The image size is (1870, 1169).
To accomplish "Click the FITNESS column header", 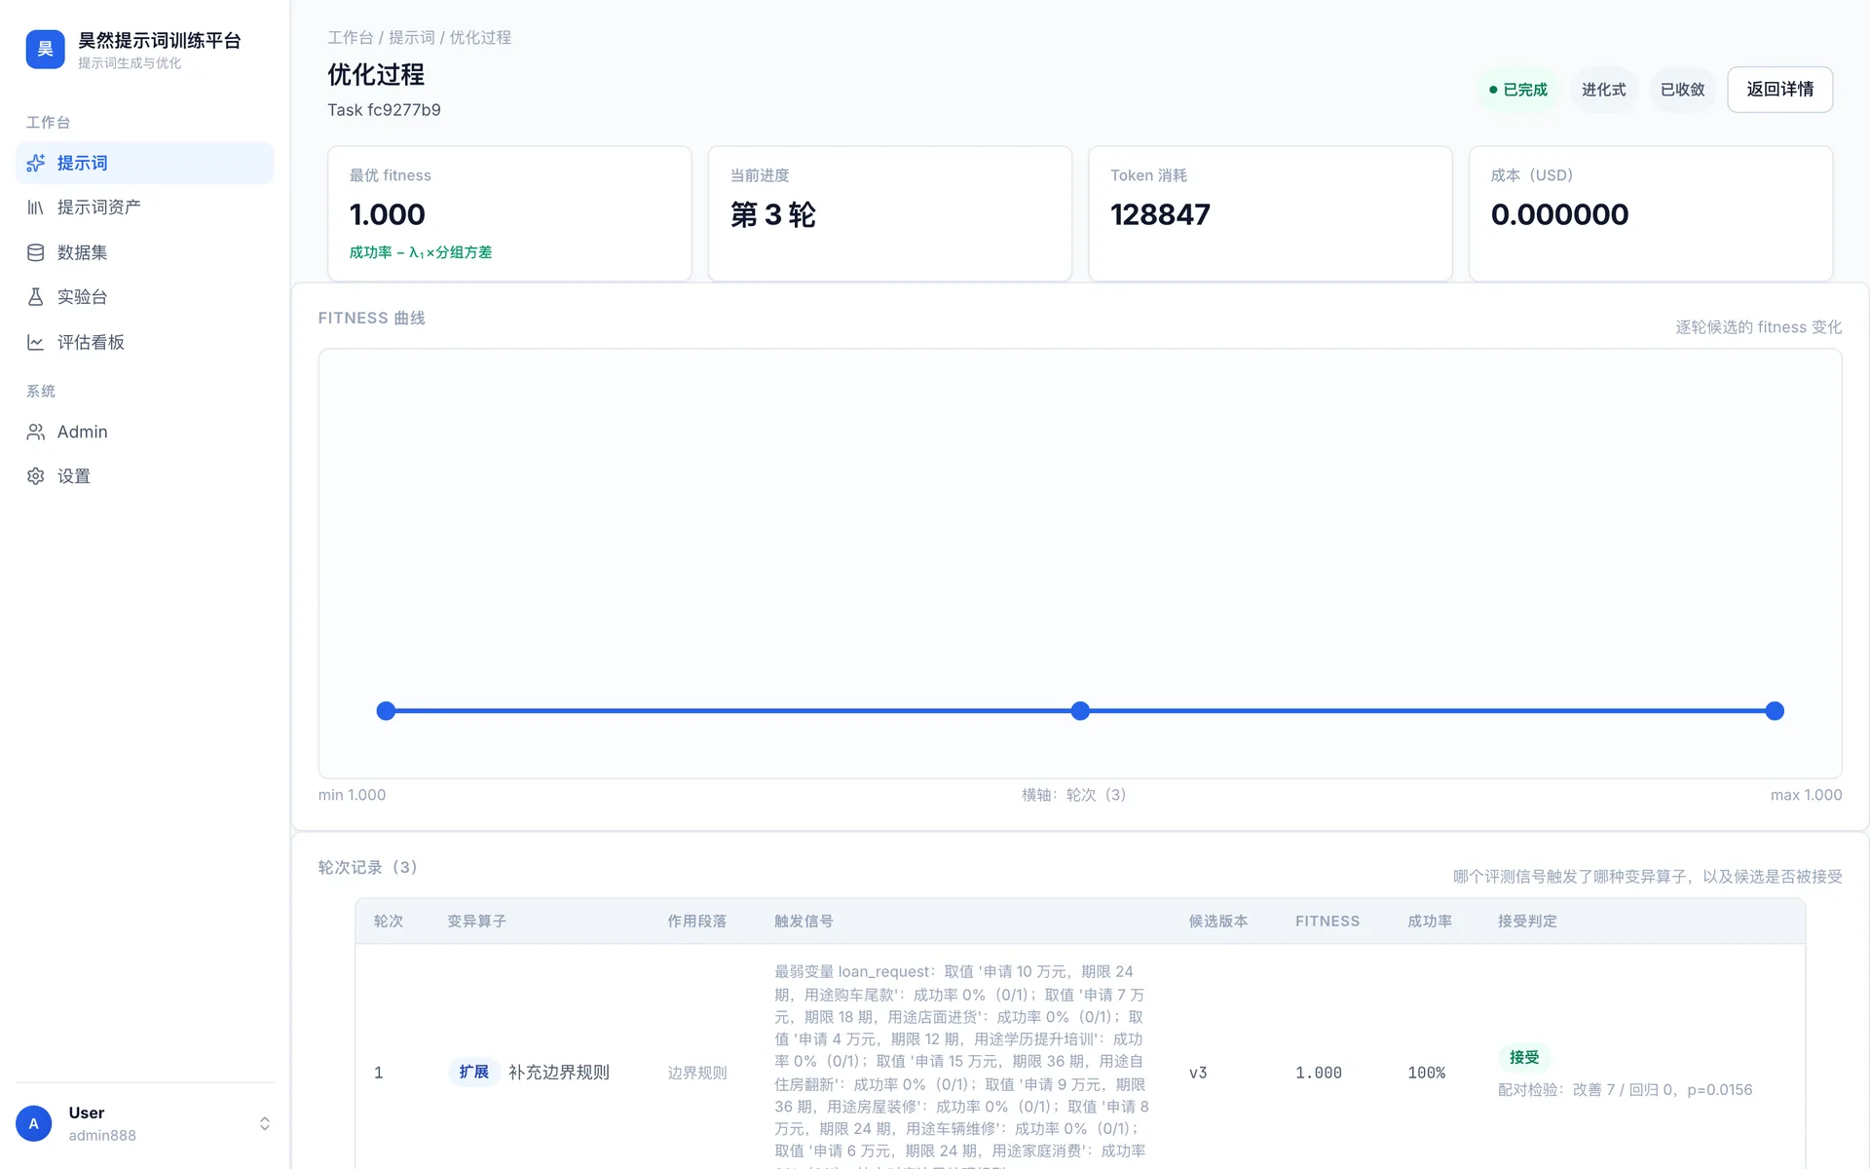I will pos(1328,922).
